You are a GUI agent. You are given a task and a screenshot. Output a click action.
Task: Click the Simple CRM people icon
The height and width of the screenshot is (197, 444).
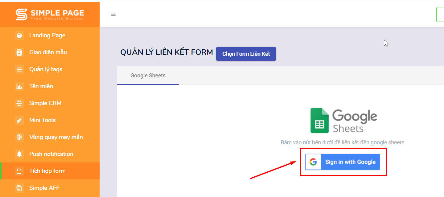(19, 103)
